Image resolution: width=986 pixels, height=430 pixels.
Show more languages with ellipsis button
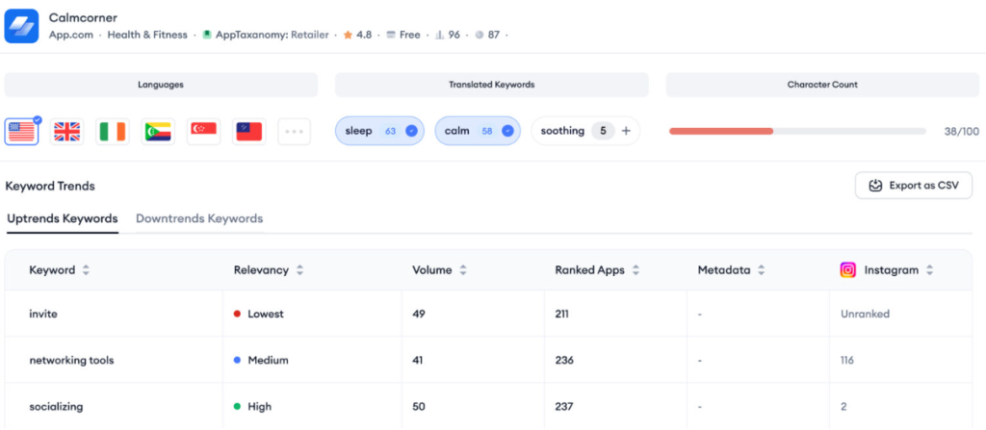point(294,131)
